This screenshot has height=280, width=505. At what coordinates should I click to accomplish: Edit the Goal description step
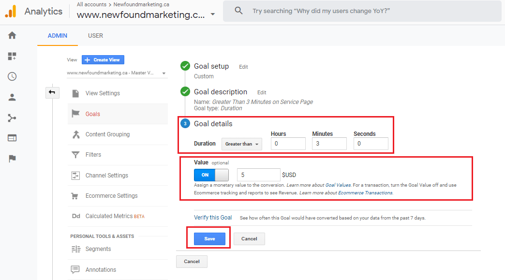point(262,92)
